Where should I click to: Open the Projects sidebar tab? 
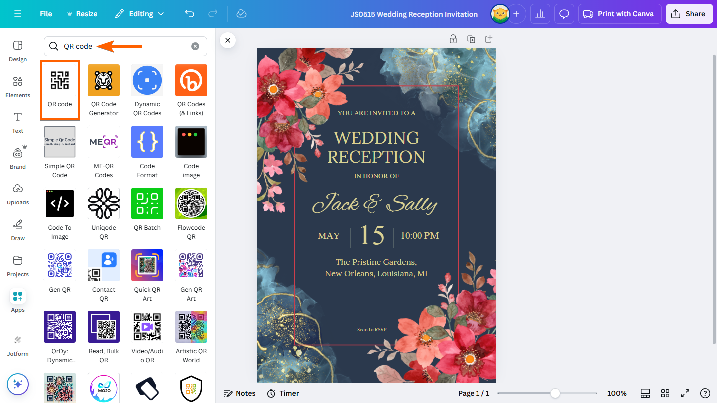click(18, 266)
